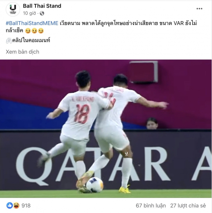
Task: Open the 10 giờ timestamp link
Action: pos(29,13)
